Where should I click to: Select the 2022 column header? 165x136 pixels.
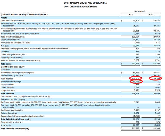(x=130, y=14)
